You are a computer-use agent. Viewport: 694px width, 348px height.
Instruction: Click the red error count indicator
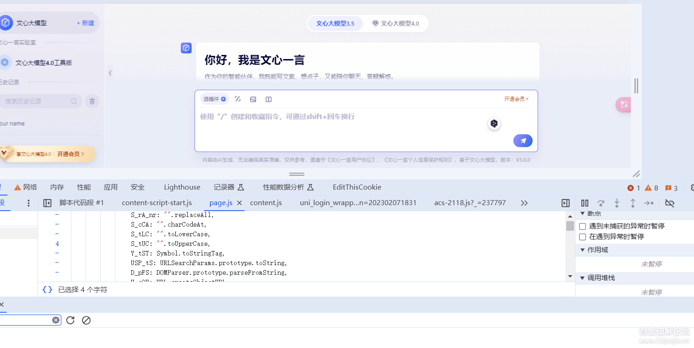coord(634,188)
